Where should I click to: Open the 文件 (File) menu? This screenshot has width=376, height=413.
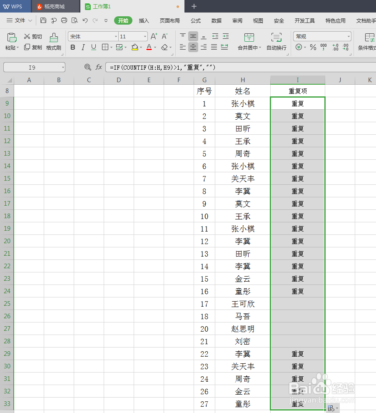(x=20, y=20)
